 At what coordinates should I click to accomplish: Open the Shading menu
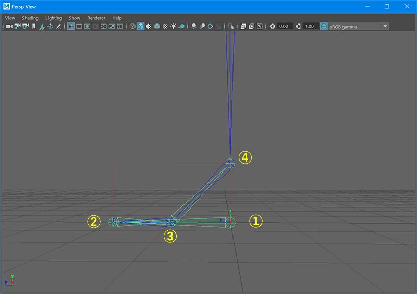click(30, 18)
